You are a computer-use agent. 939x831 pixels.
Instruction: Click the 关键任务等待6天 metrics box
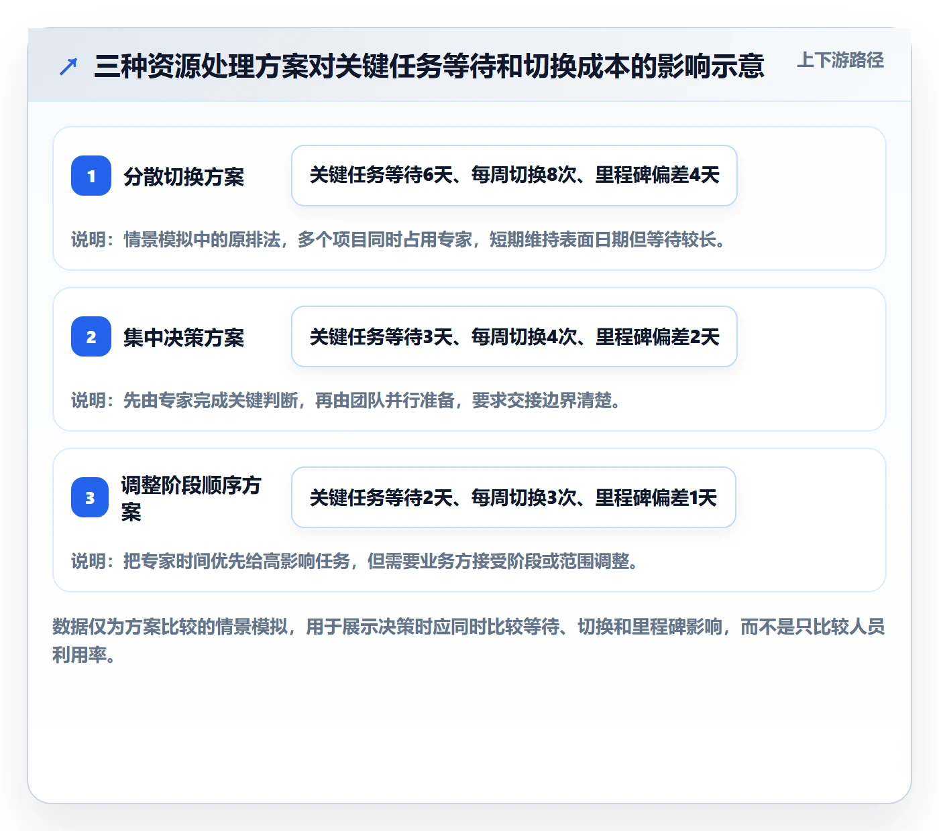tap(514, 176)
